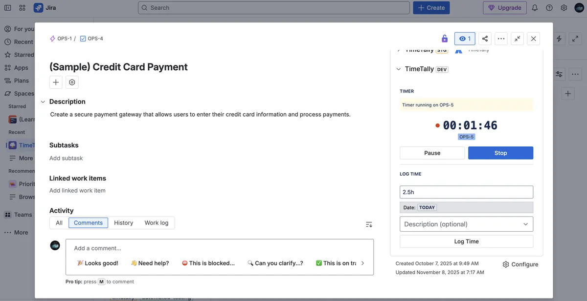
Task: Click the Log Time button
Action: (x=466, y=241)
